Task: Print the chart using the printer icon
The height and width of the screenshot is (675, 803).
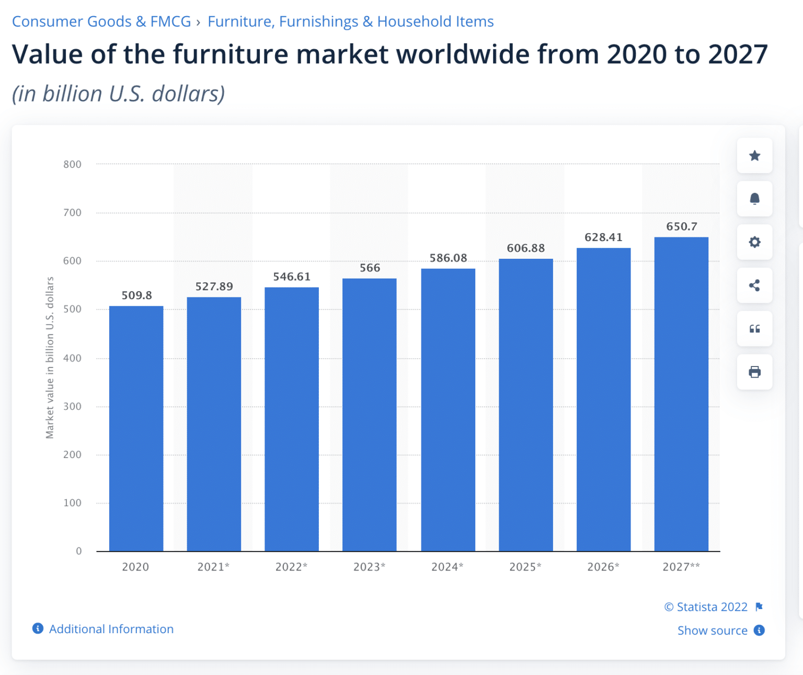Action: click(x=754, y=372)
